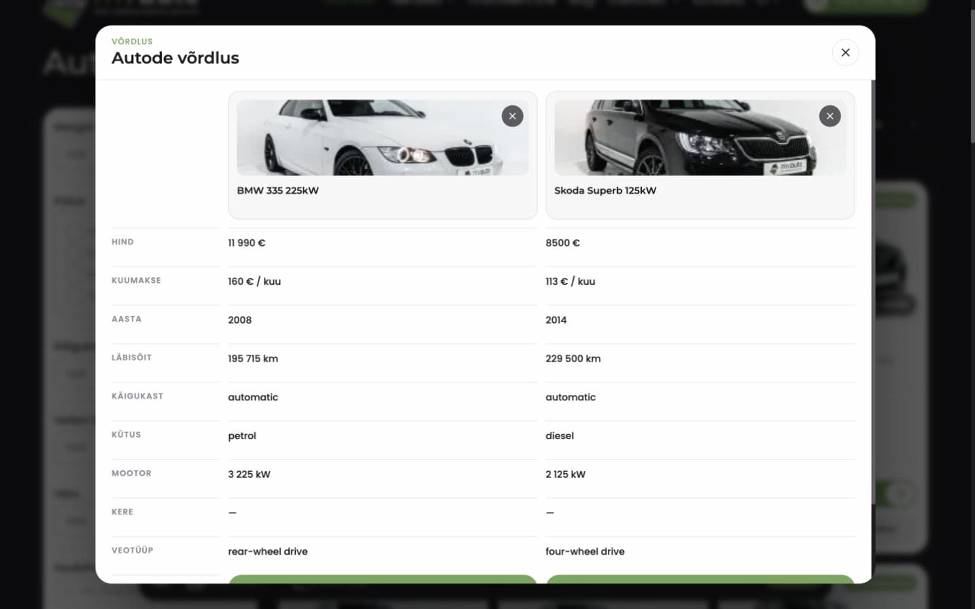Select the year value 2014
This screenshot has width=975, height=609.
tap(556, 320)
